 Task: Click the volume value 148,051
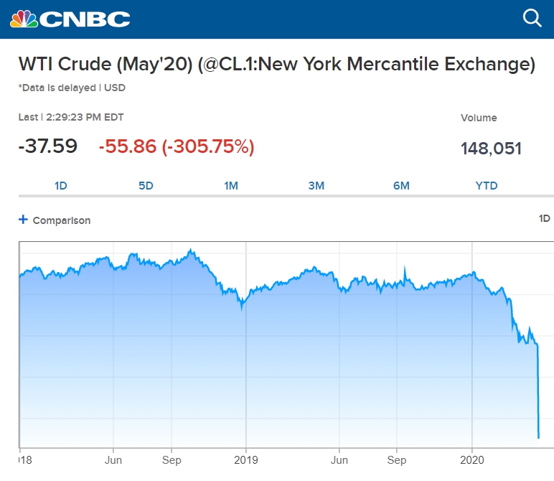coord(491,149)
